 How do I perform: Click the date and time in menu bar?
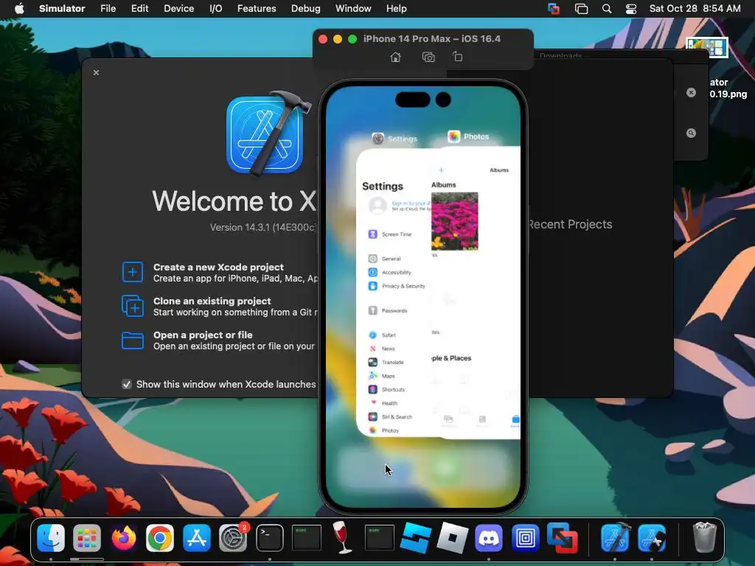[695, 9]
